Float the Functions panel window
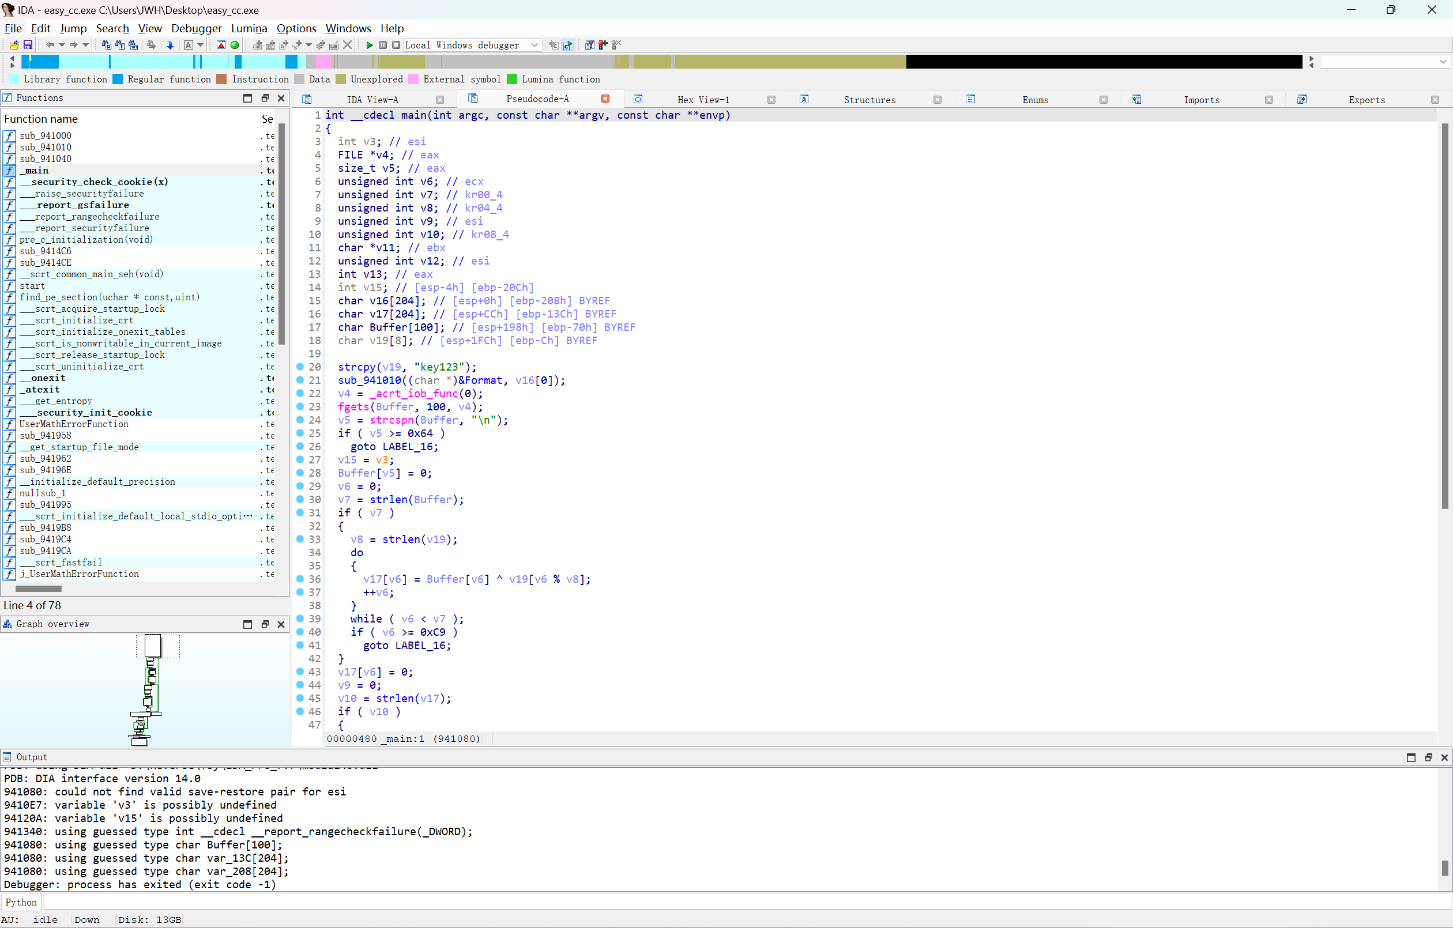Viewport: 1453px width, 928px height. point(264,98)
